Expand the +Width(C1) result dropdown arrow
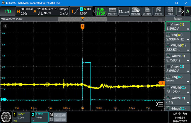 188,50
